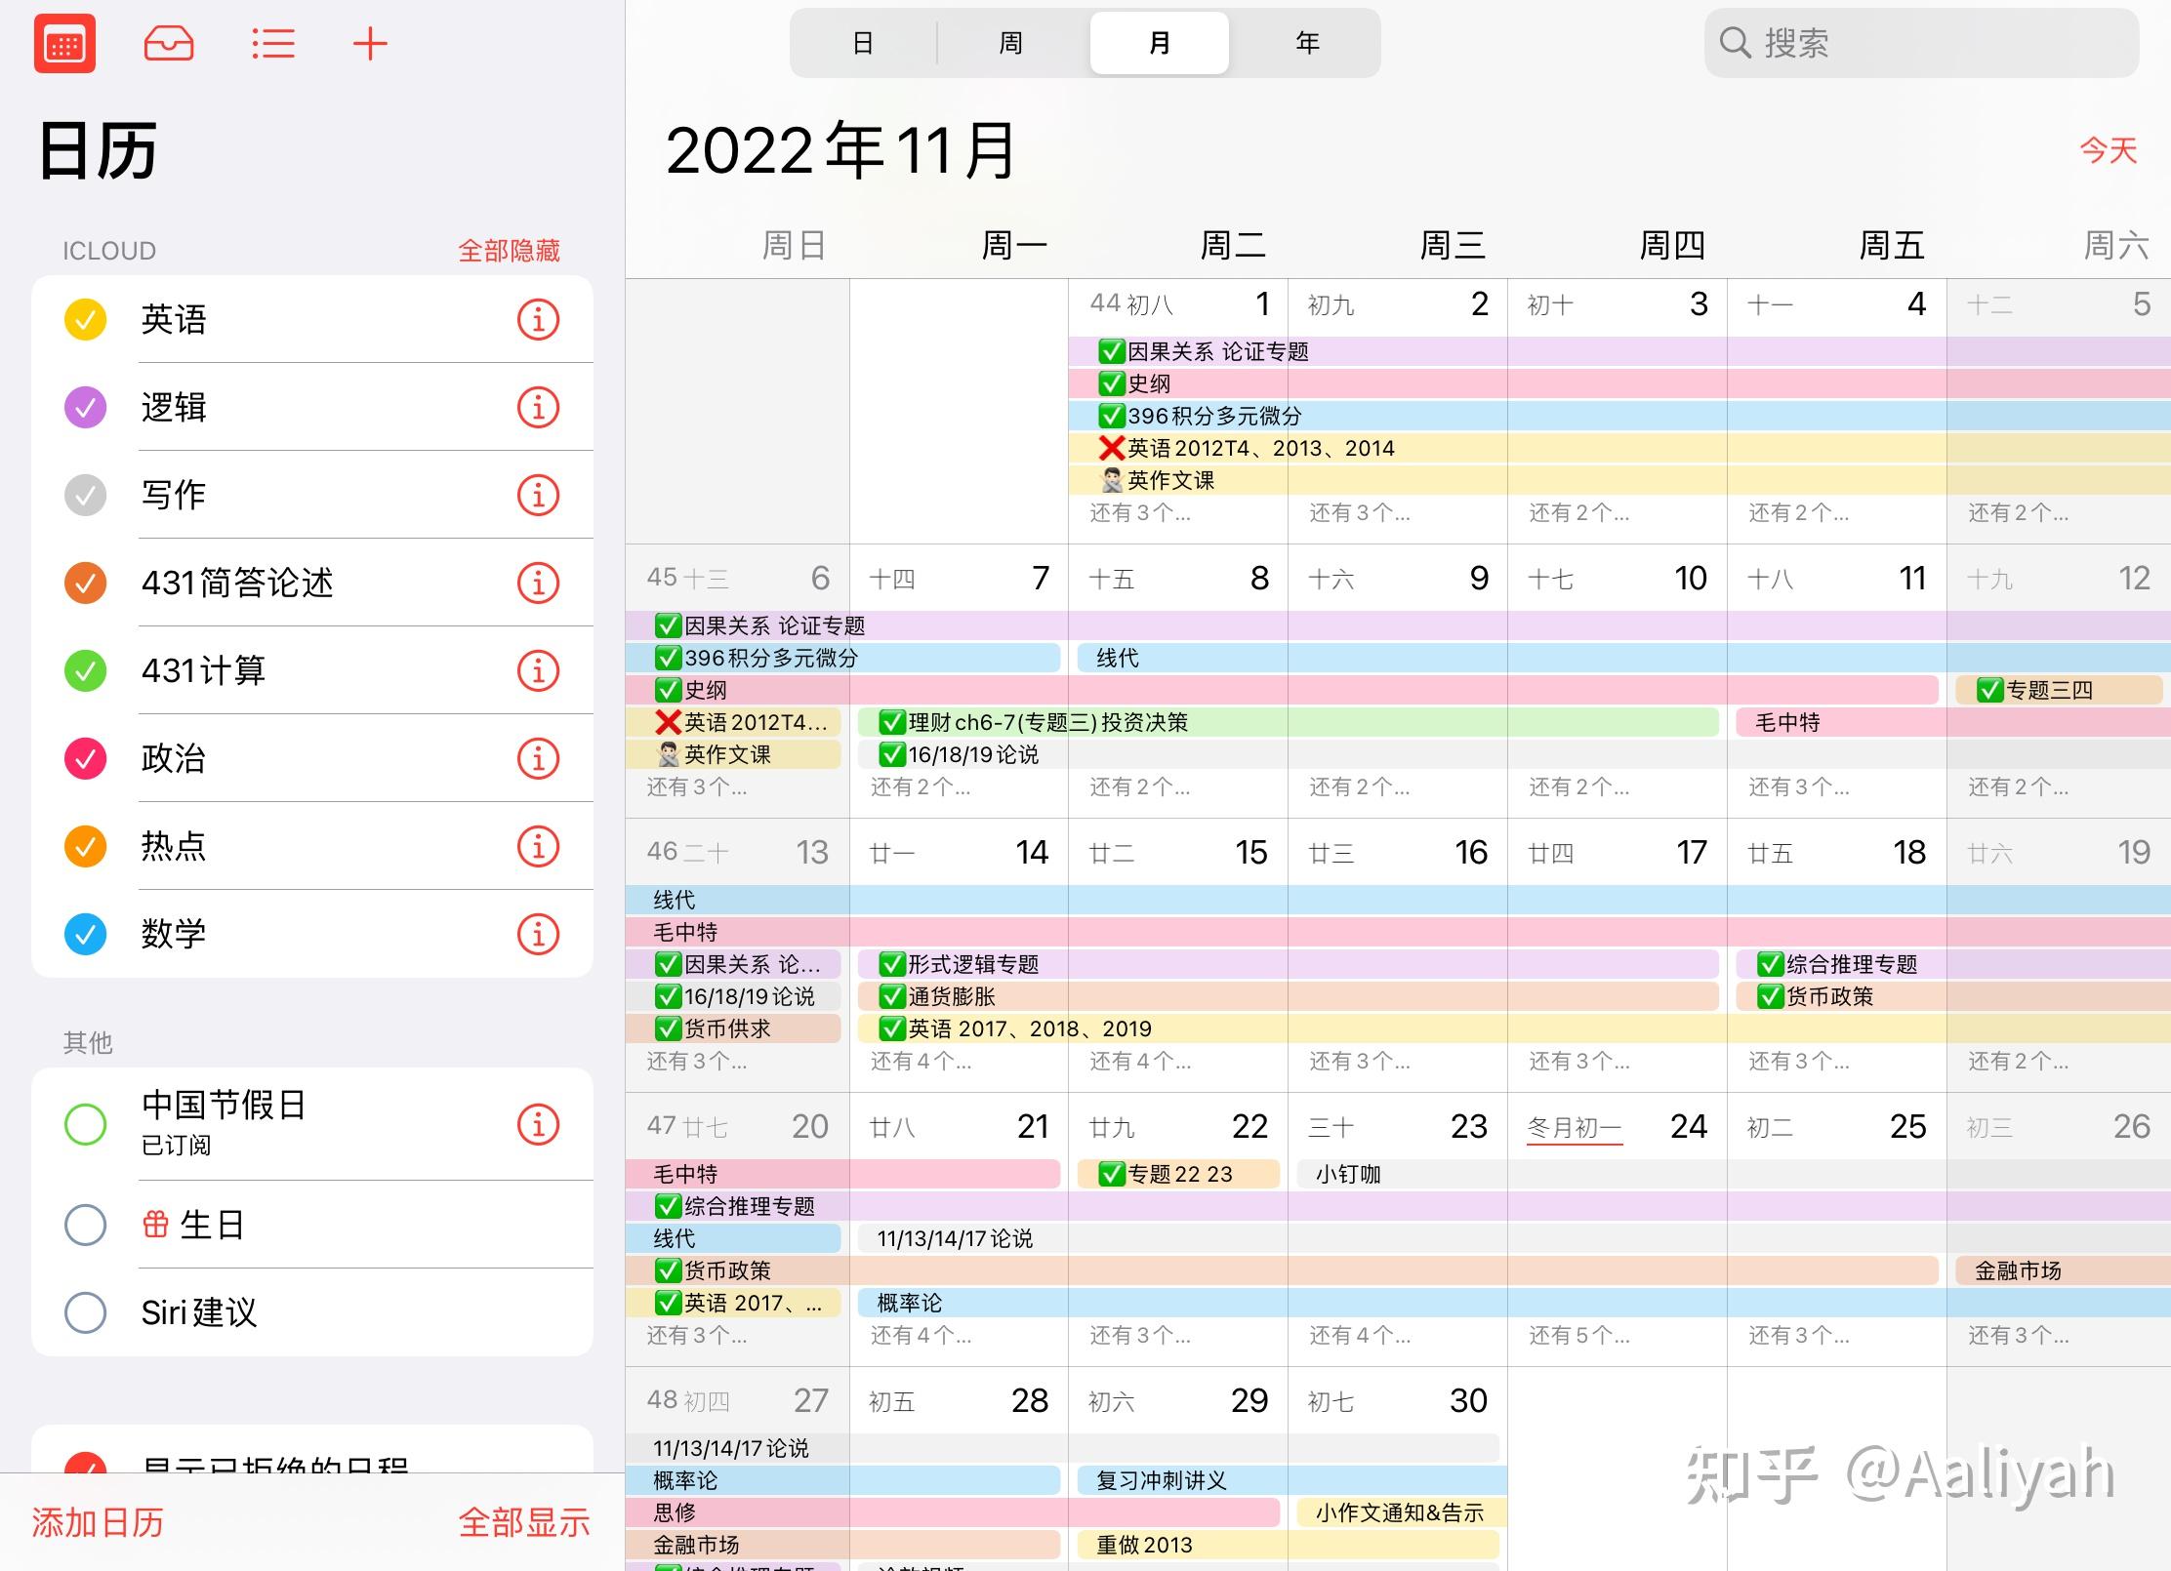Add new event with plus icon
The height and width of the screenshot is (1571, 2171).
[370, 44]
